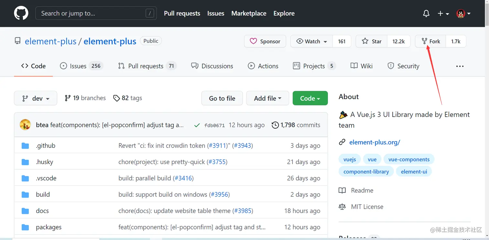Focus the Search or jump to field

(x=96, y=13)
